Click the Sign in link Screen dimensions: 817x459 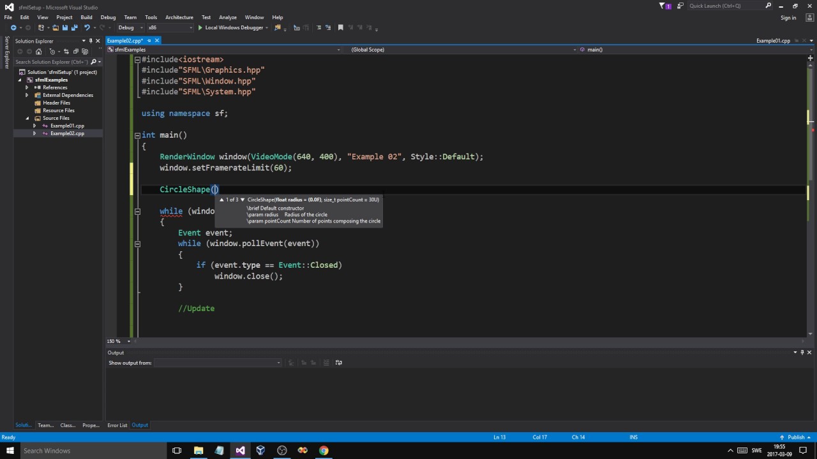[788, 18]
